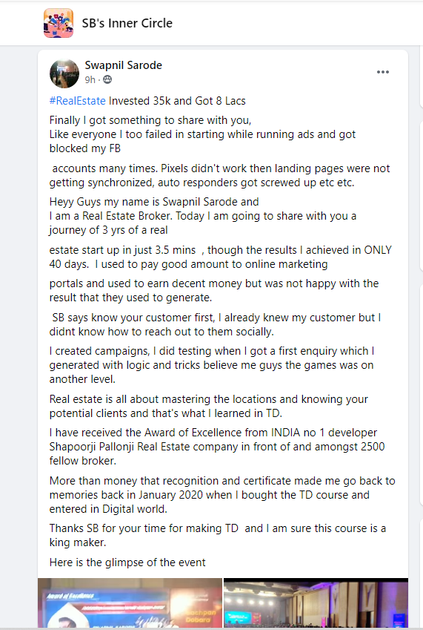423x630 pixels.
Task: Click the 9h post timestamp
Action: (90, 79)
